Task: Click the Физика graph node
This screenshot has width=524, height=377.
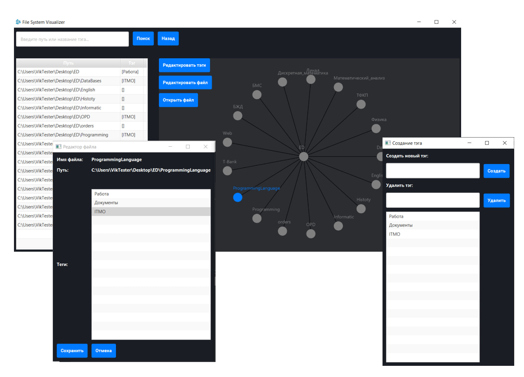Action: tap(376, 128)
